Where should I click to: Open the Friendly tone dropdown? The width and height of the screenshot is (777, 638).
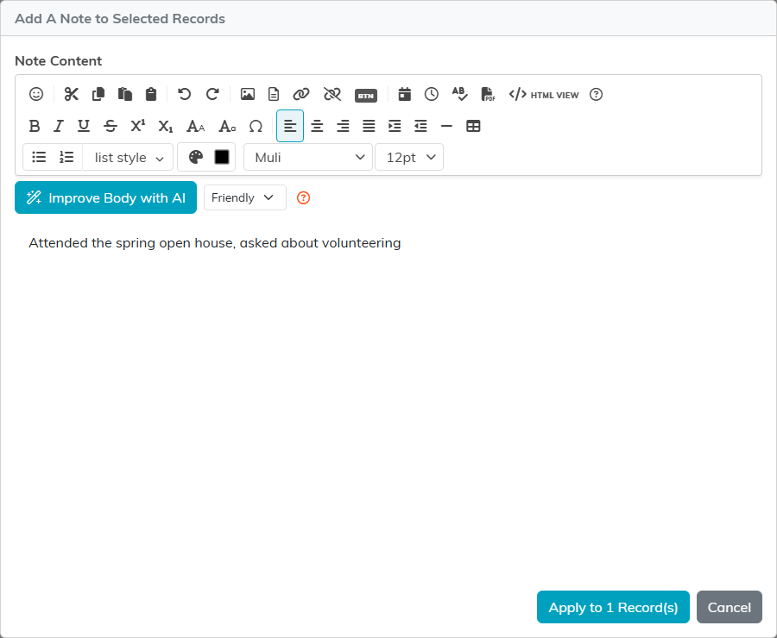pyautogui.click(x=245, y=197)
